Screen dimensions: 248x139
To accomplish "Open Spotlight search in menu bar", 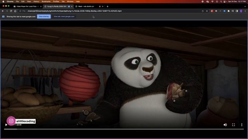I will pos(221,2).
